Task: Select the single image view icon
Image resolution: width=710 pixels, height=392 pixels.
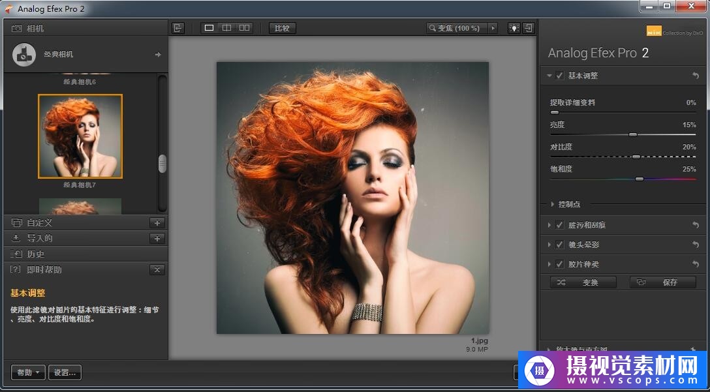Action: tap(209, 28)
